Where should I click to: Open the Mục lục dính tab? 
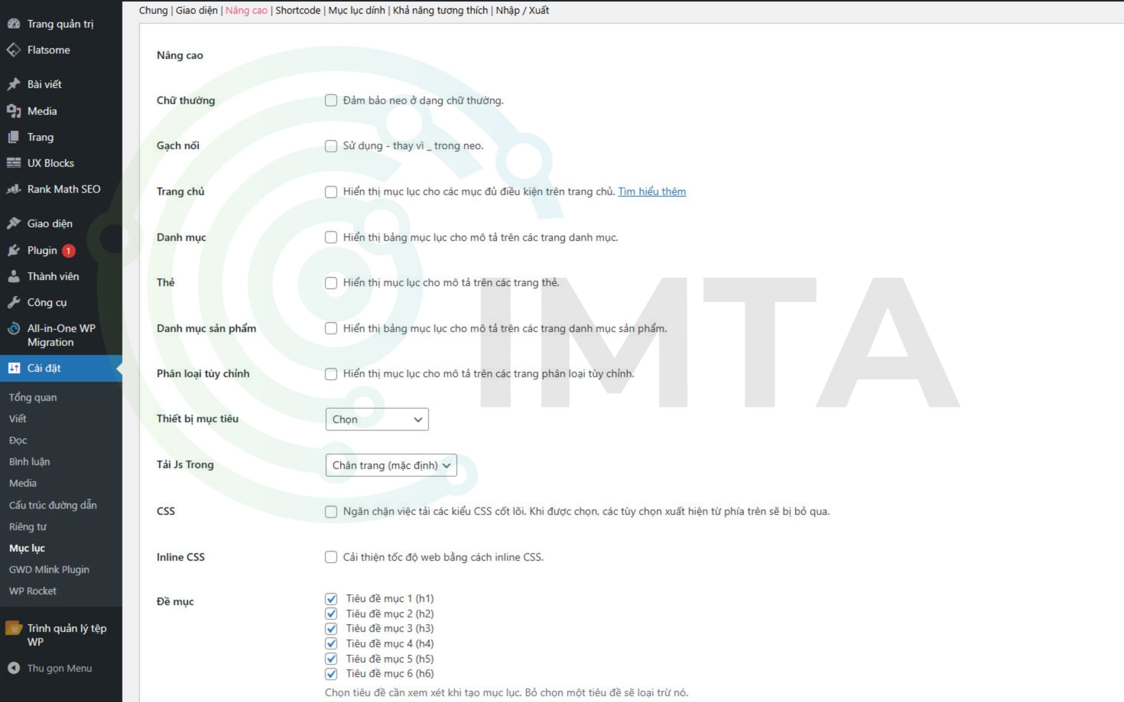tap(356, 10)
